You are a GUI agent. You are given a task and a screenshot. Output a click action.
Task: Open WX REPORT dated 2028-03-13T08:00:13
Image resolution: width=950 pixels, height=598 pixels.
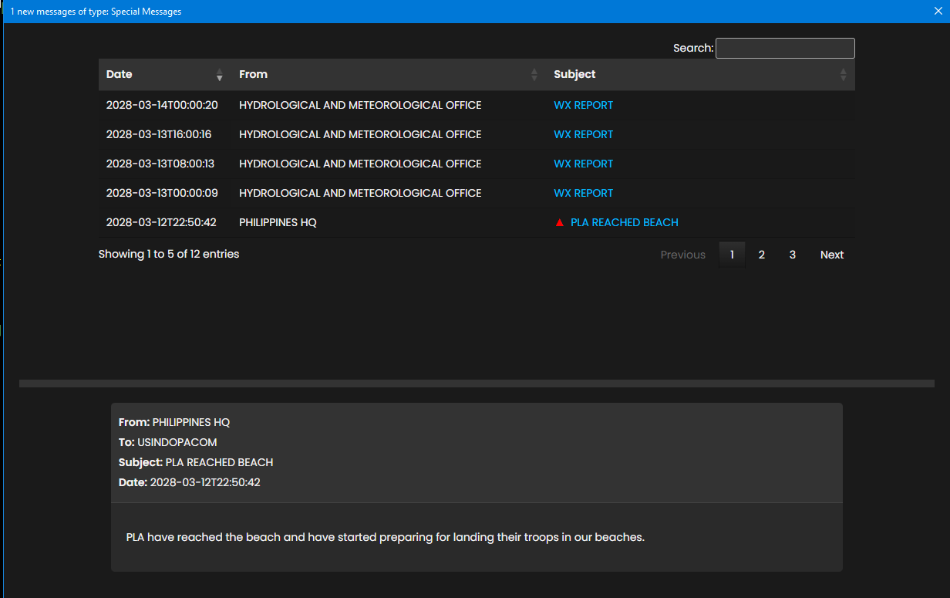(583, 164)
